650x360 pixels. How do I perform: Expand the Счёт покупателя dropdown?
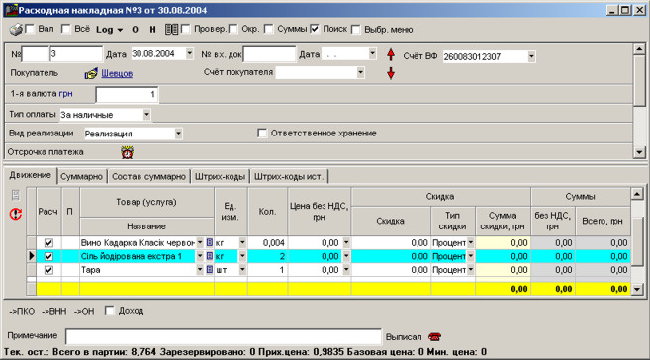tap(361, 72)
